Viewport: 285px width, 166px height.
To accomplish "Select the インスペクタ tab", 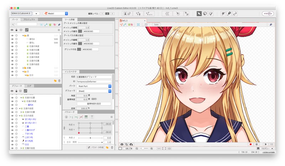I will (x=71, y=72).
